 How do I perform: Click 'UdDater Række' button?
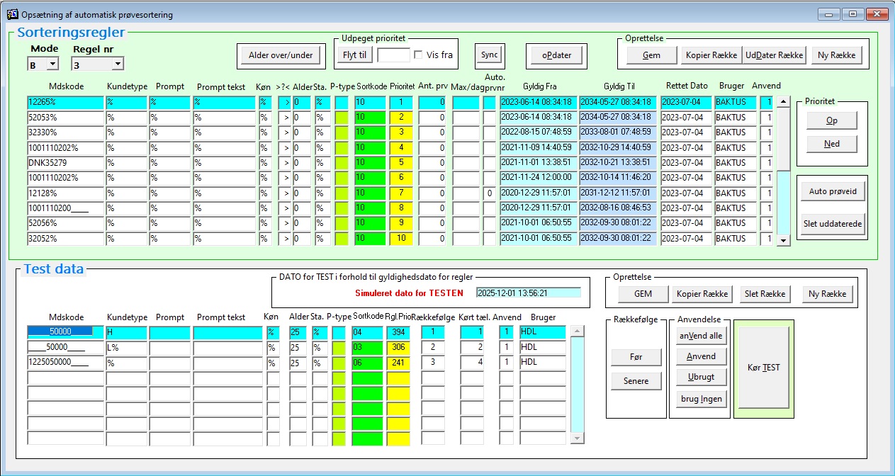tap(775, 55)
